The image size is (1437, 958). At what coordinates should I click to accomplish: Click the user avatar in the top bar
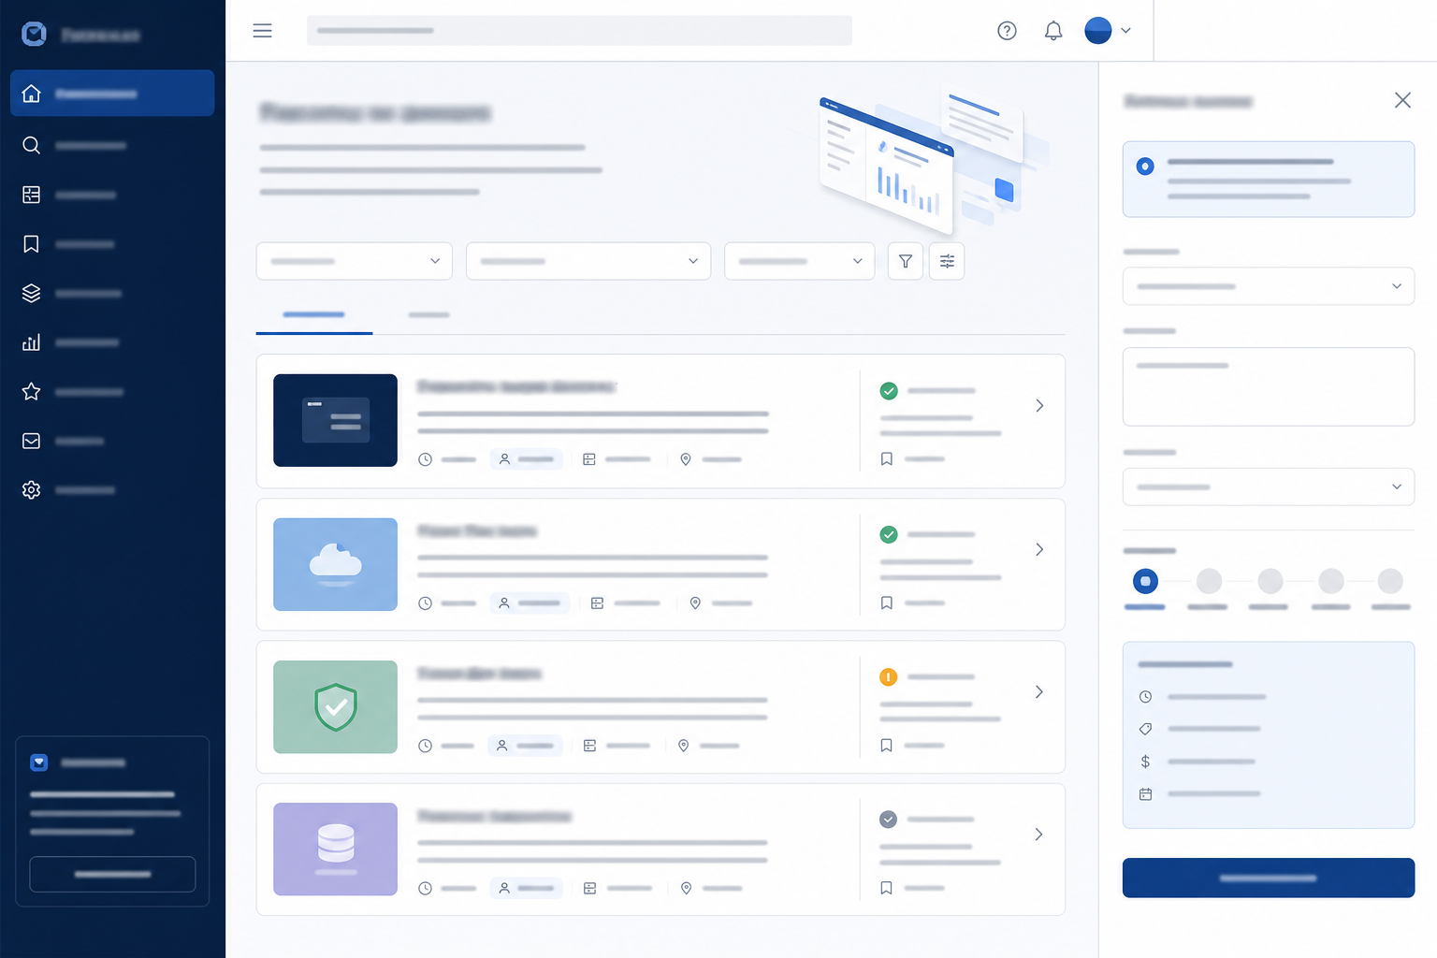coord(1098,31)
